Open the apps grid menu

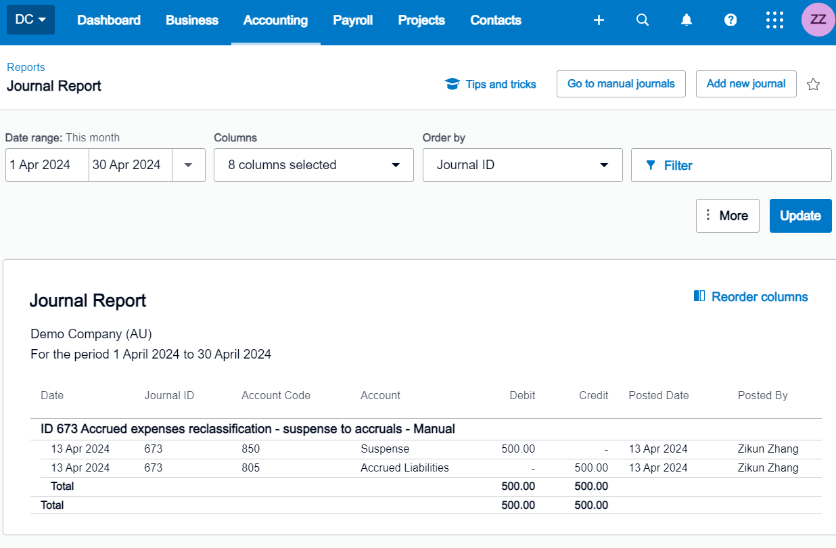click(774, 20)
